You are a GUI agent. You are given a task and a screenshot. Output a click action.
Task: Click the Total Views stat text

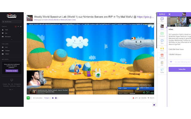(176, 49)
